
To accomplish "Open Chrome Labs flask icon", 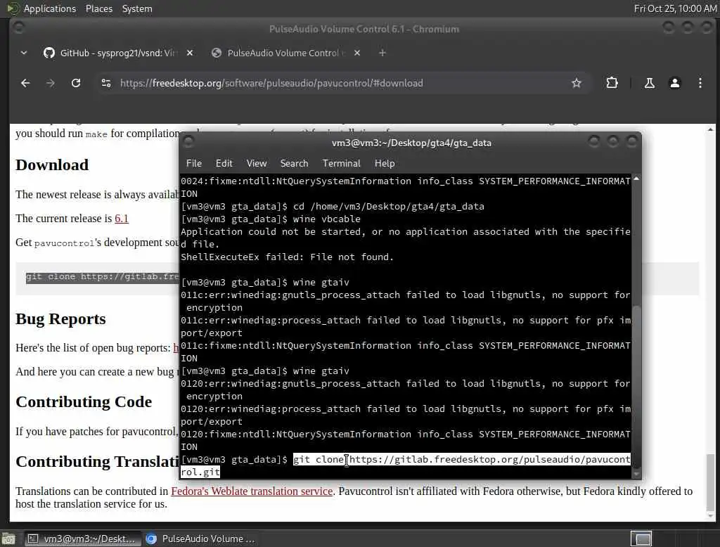I will tap(649, 83).
